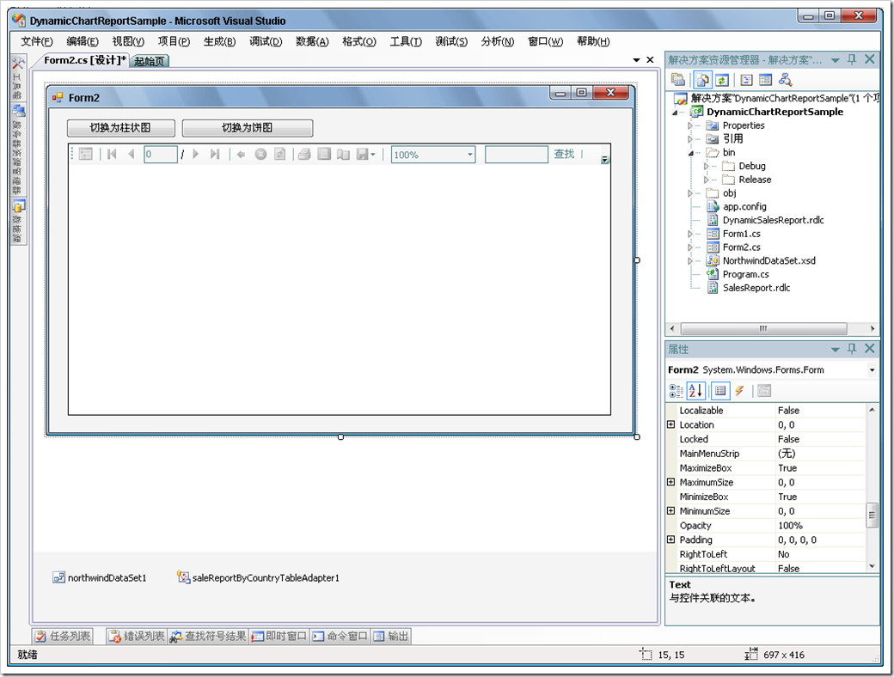Select the saleReportByCountryTableAdapter1 component

[x=258, y=578]
